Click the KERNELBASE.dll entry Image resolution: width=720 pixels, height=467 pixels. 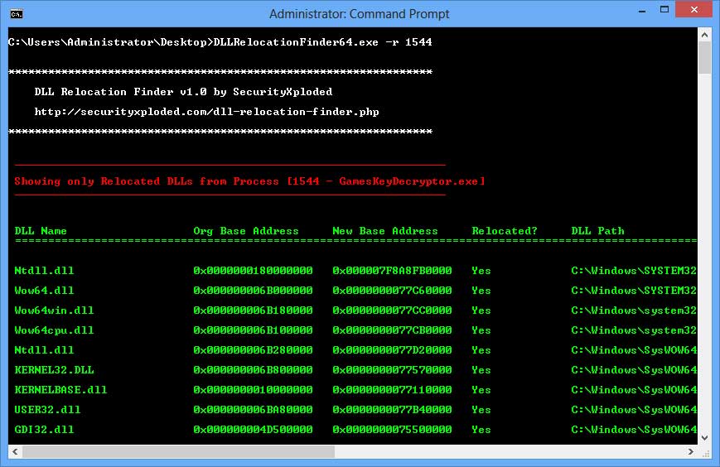click(x=60, y=390)
